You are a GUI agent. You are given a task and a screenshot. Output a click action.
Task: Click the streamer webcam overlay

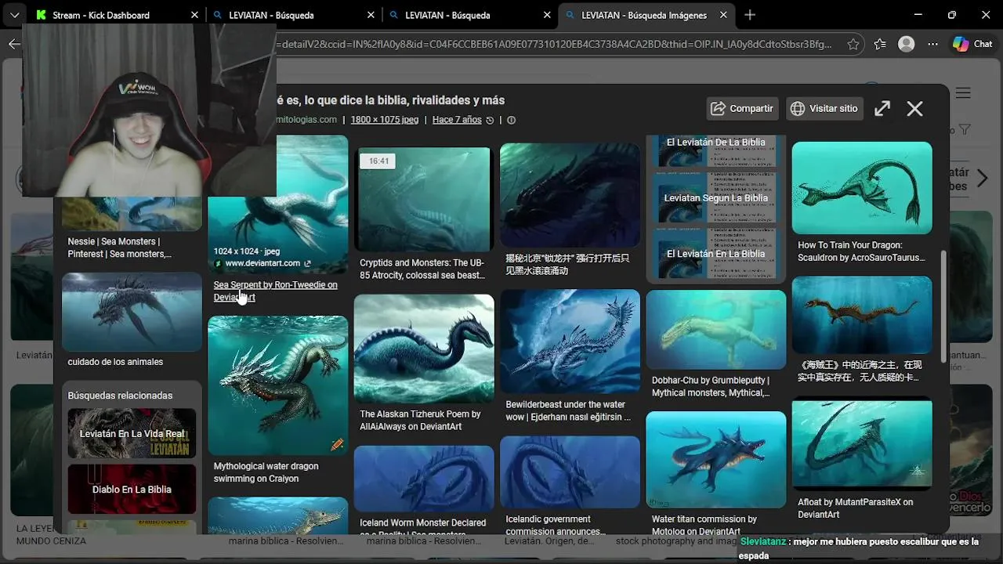tap(149, 110)
